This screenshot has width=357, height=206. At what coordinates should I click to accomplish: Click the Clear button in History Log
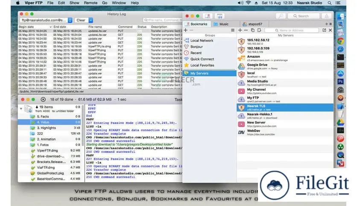pyautogui.click(x=81, y=20)
